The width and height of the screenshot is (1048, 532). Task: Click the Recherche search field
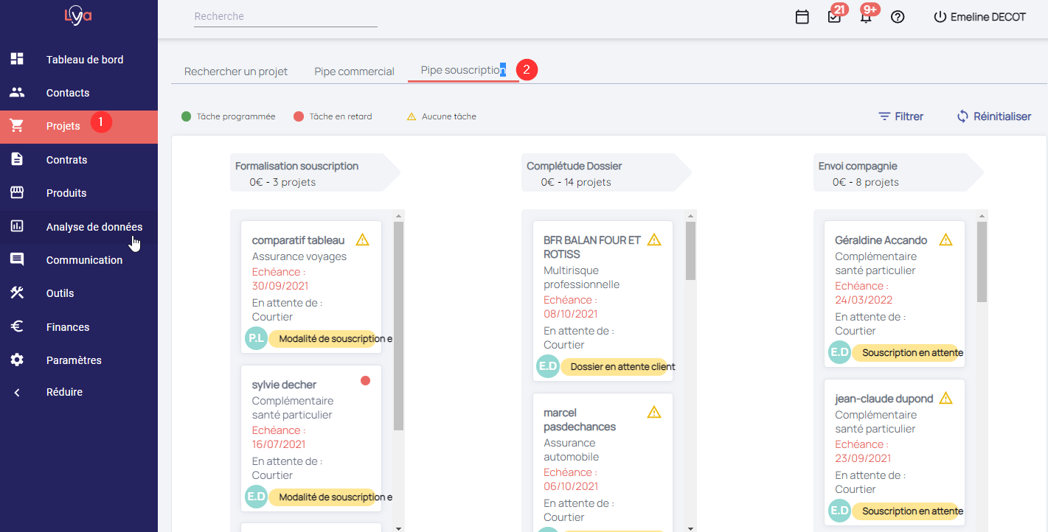pyautogui.click(x=285, y=16)
